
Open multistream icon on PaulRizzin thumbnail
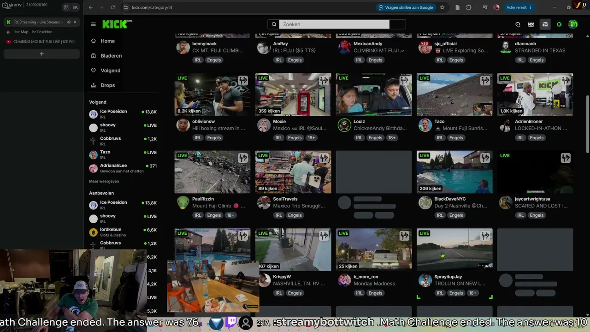243,158
